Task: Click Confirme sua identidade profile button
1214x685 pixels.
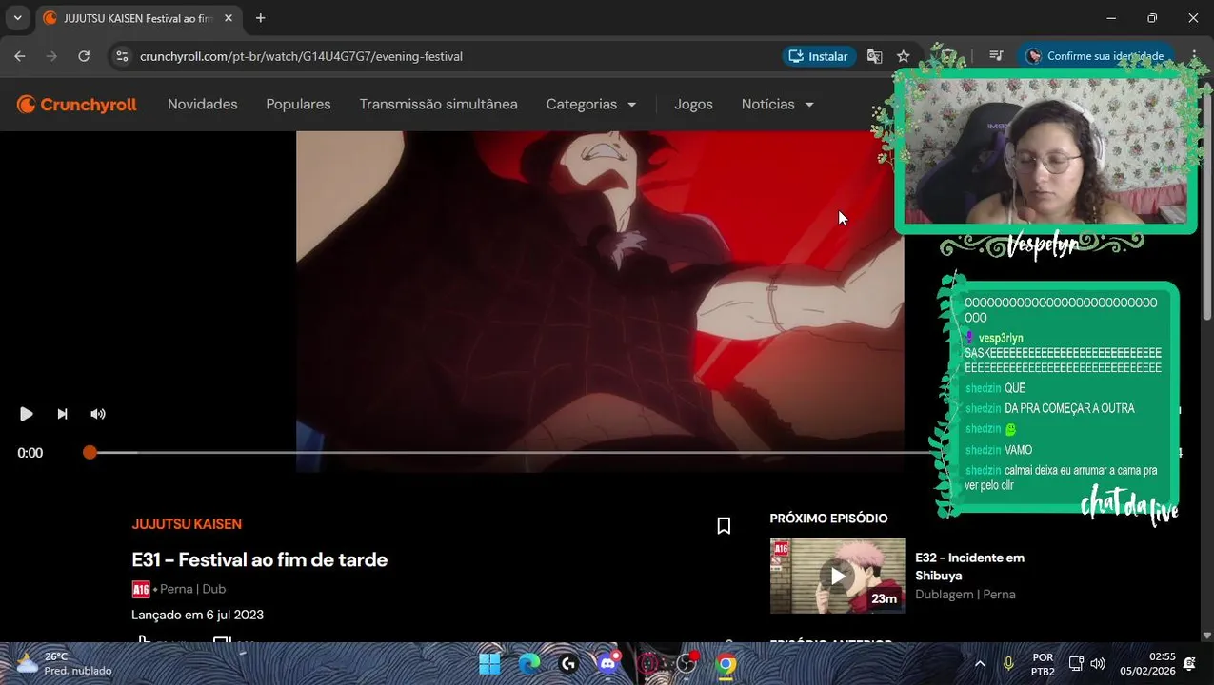Action: point(1095,56)
